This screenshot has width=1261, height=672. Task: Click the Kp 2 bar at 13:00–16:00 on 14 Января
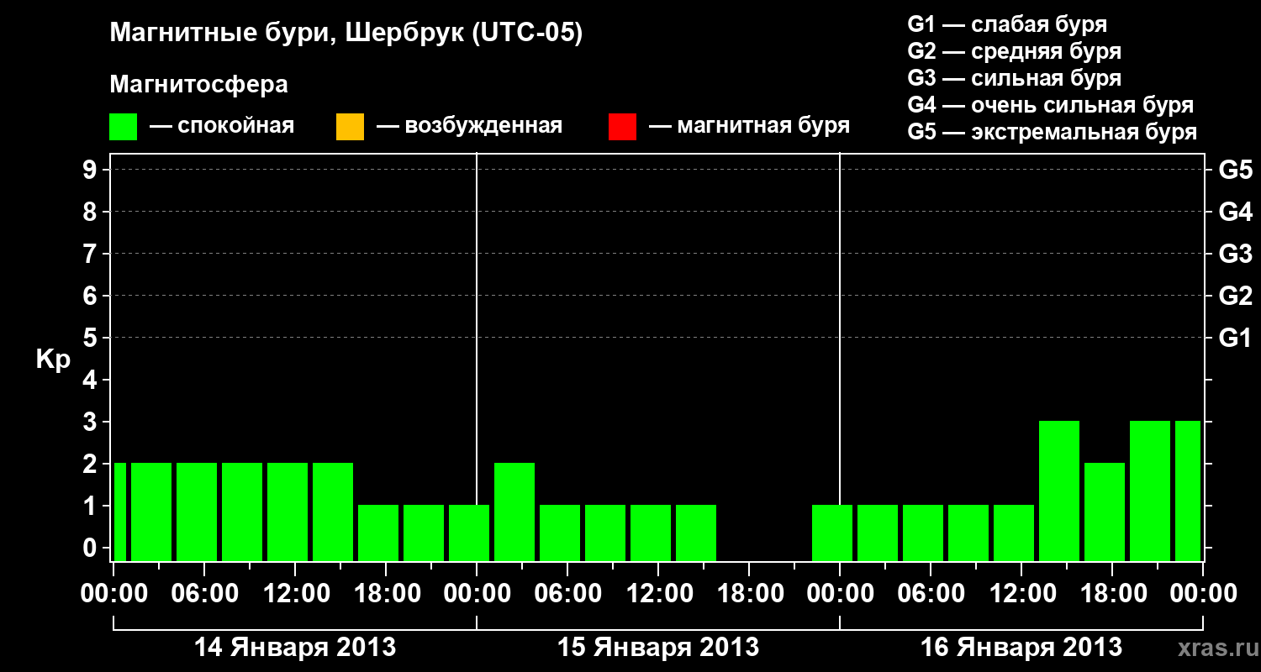333,512
